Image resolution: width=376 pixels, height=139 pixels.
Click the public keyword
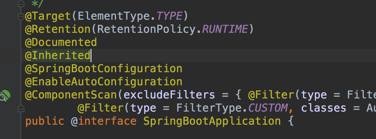pyautogui.click(x=44, y=121)
